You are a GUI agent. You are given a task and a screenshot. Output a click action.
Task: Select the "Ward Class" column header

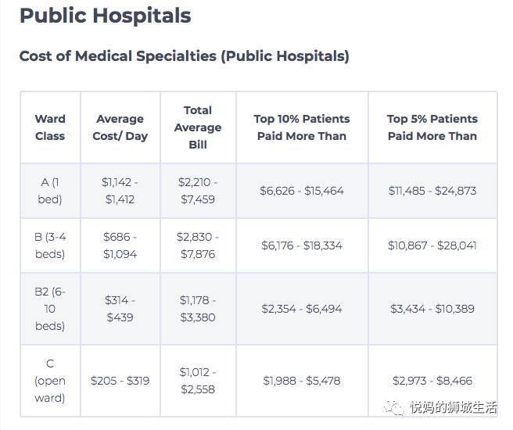click(50, 127)
